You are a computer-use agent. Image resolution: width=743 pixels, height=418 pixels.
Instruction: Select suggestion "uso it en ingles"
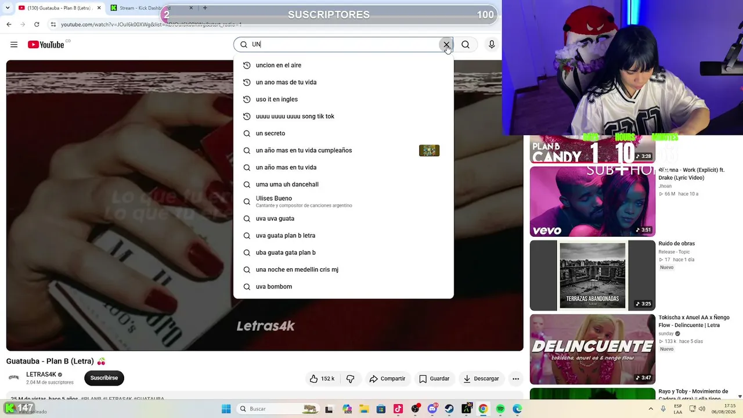tap(343, 99)
